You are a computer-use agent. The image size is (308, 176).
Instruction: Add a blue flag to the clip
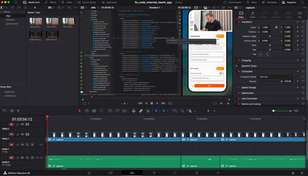[156, 111]
